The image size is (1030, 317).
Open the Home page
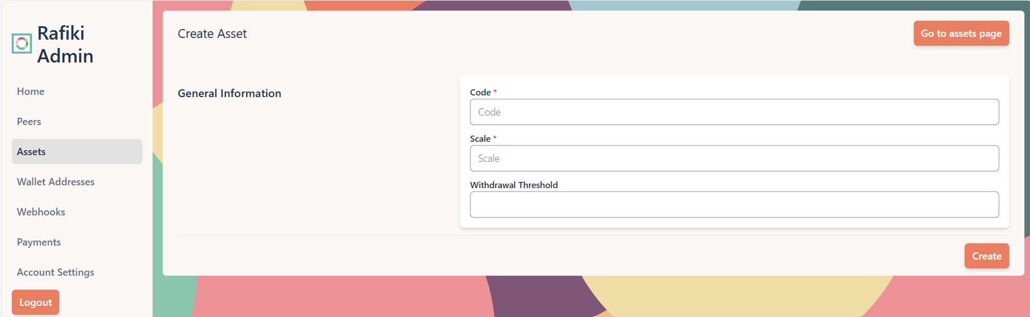pos(31,92)
